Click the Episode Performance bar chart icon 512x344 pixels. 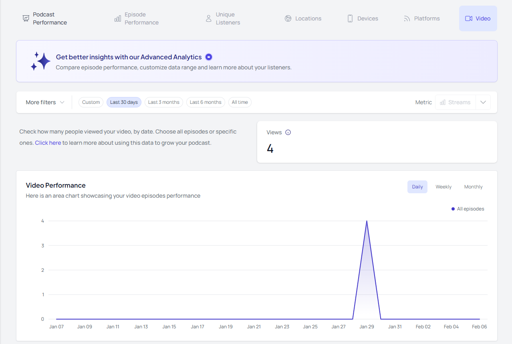[x=117, y=18]
